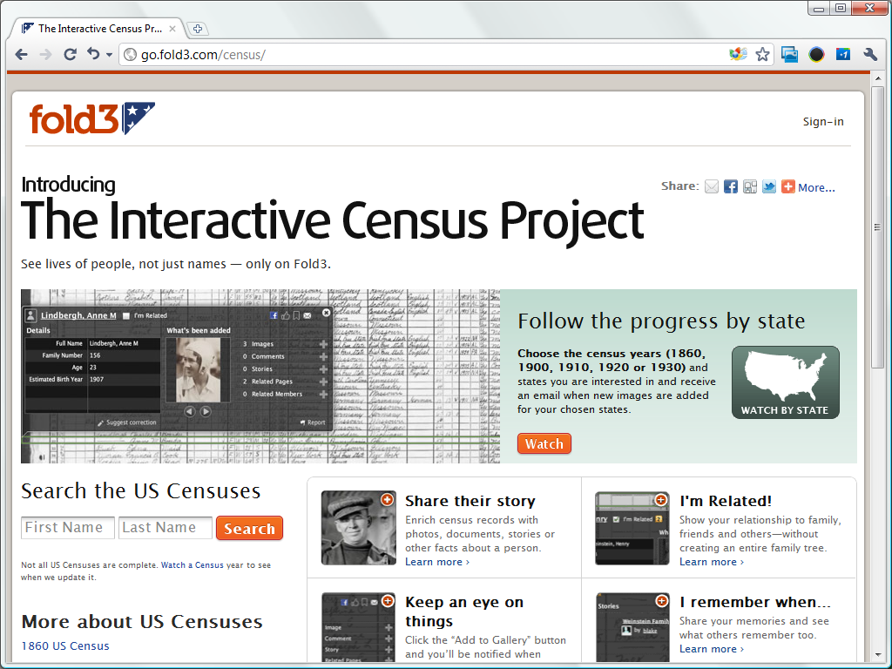Select The Interactive Census Project tab
The image size is (892, 669).
[x=98, y=29]
